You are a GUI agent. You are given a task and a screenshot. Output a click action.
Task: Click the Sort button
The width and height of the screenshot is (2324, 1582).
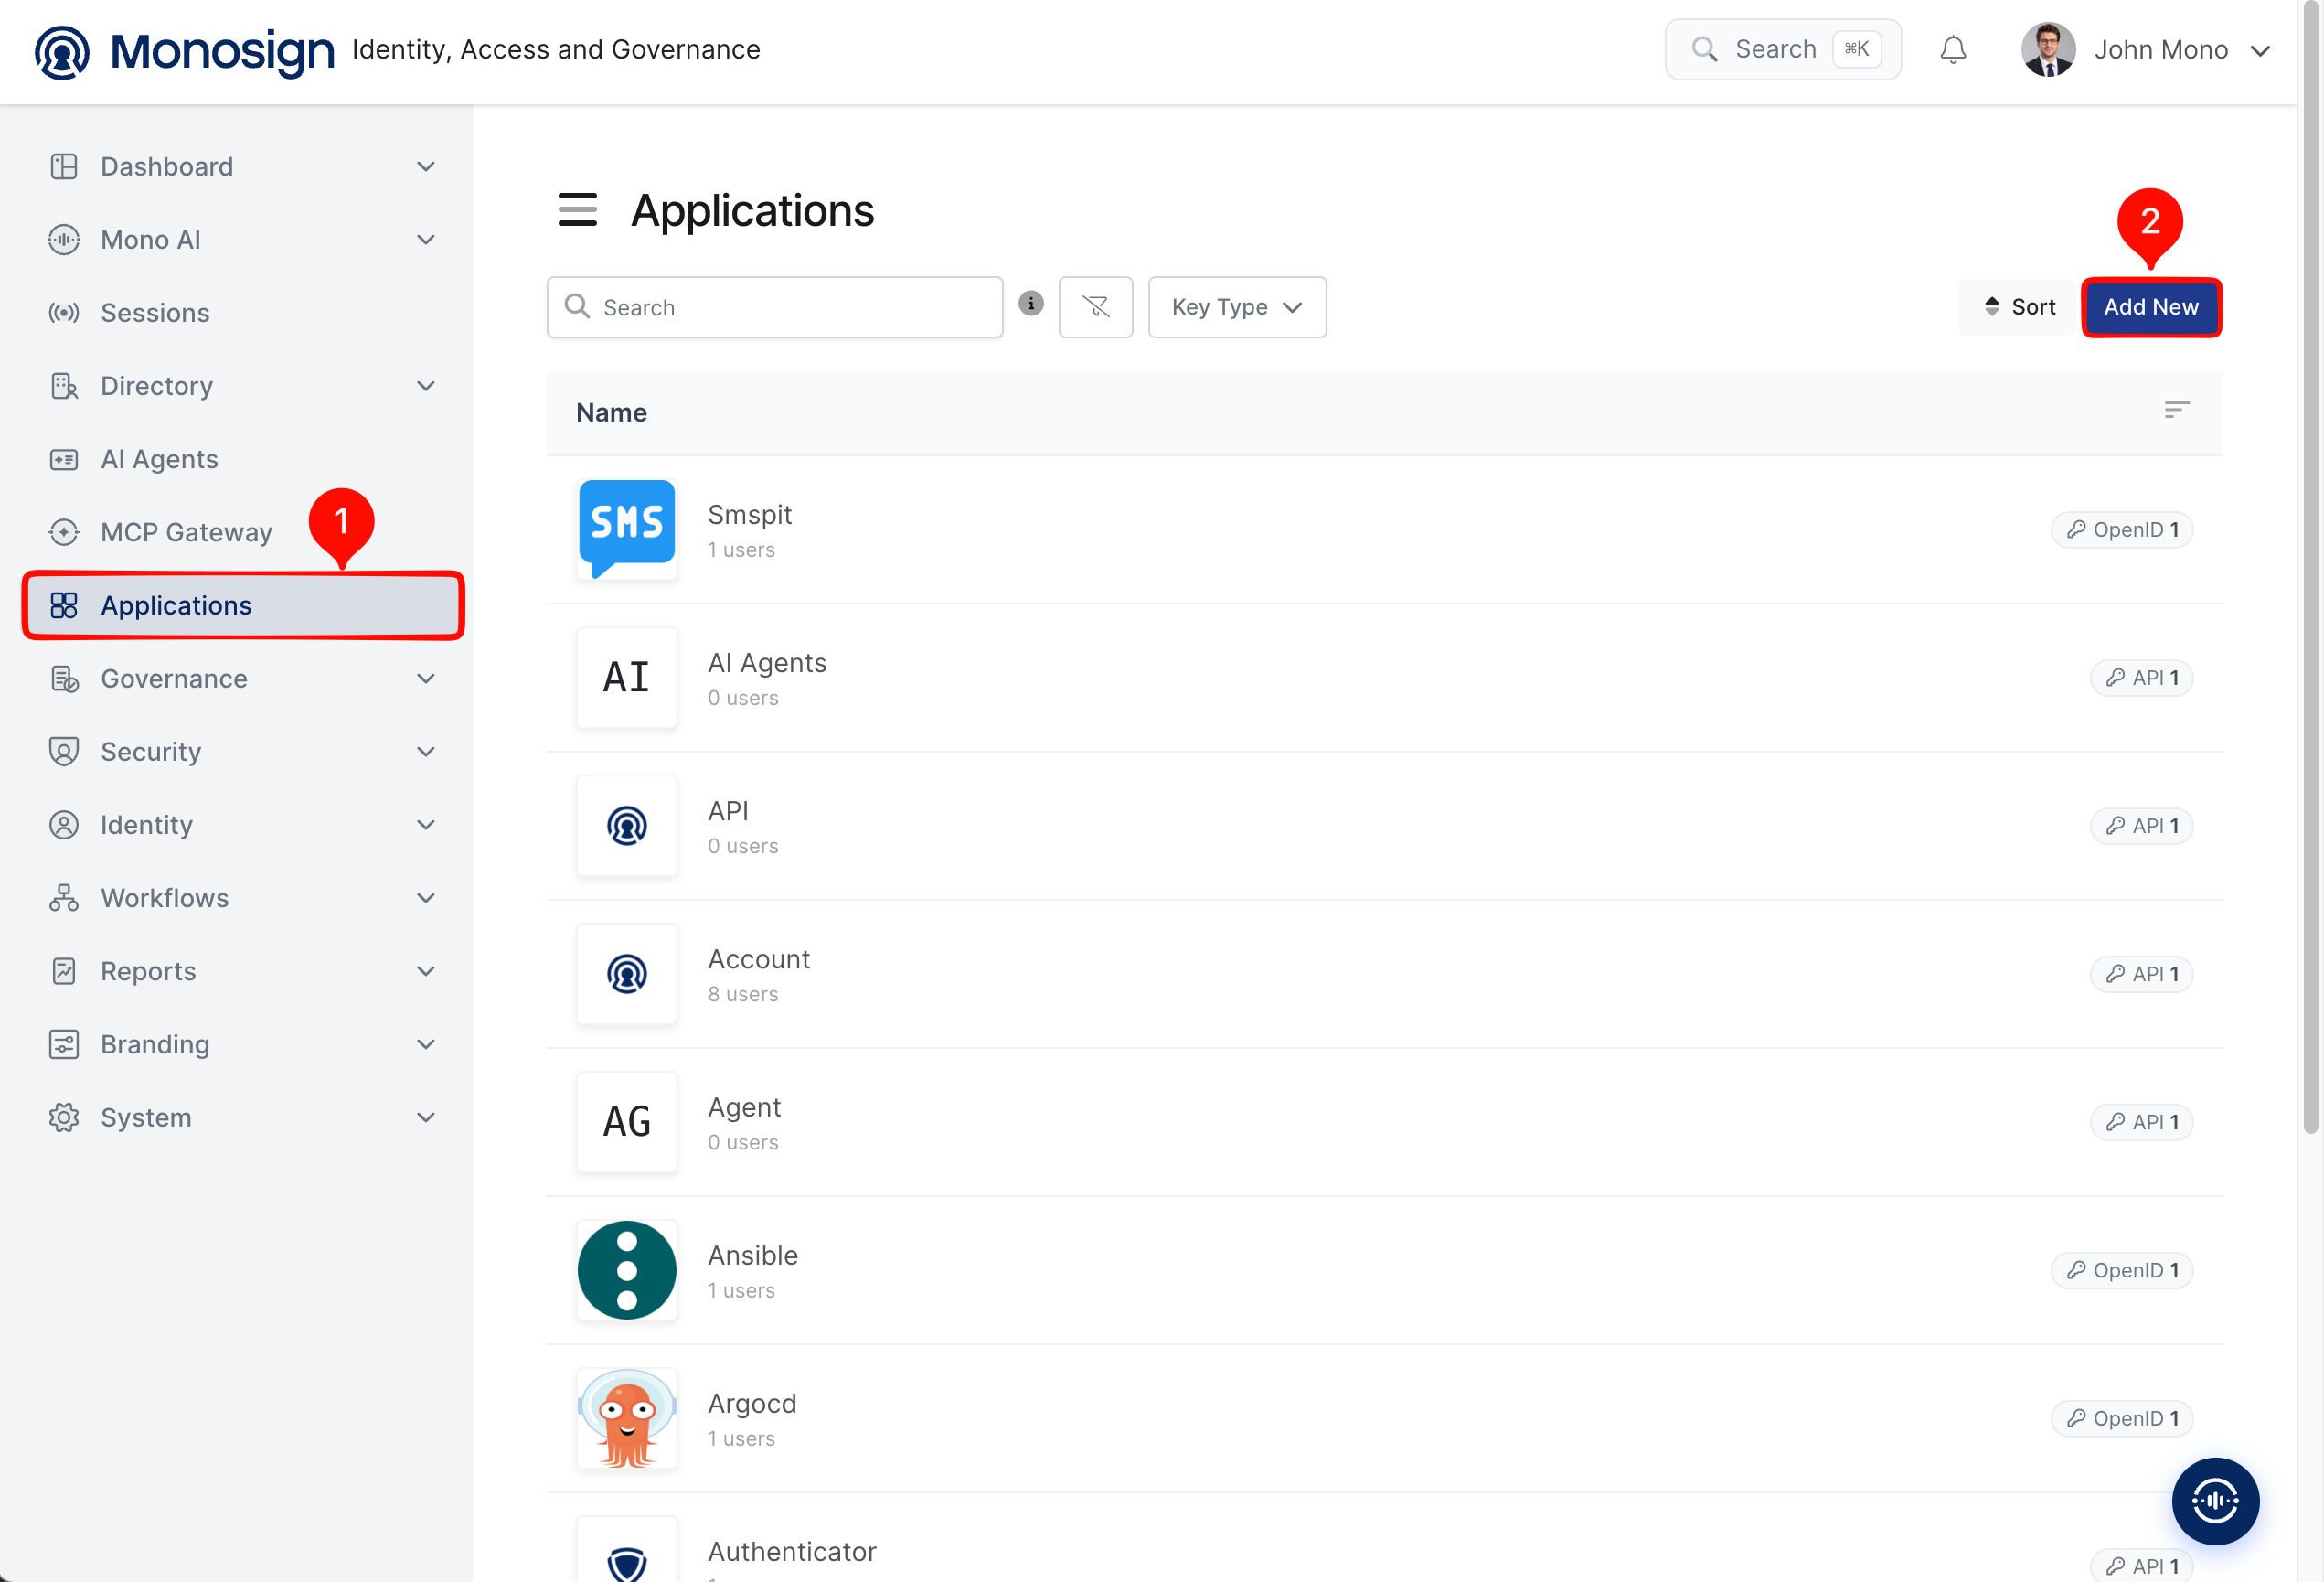tap(2019, 307)
